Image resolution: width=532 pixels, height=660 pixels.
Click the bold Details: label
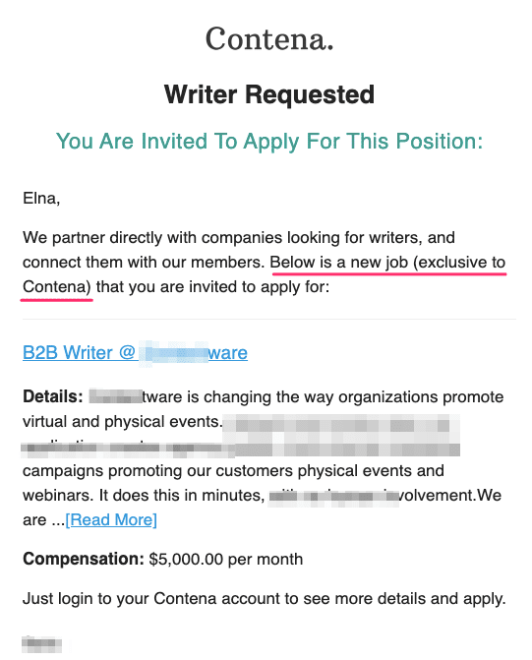(53, 396)
